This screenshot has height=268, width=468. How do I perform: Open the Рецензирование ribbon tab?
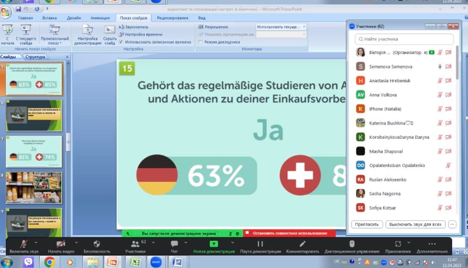173,18
